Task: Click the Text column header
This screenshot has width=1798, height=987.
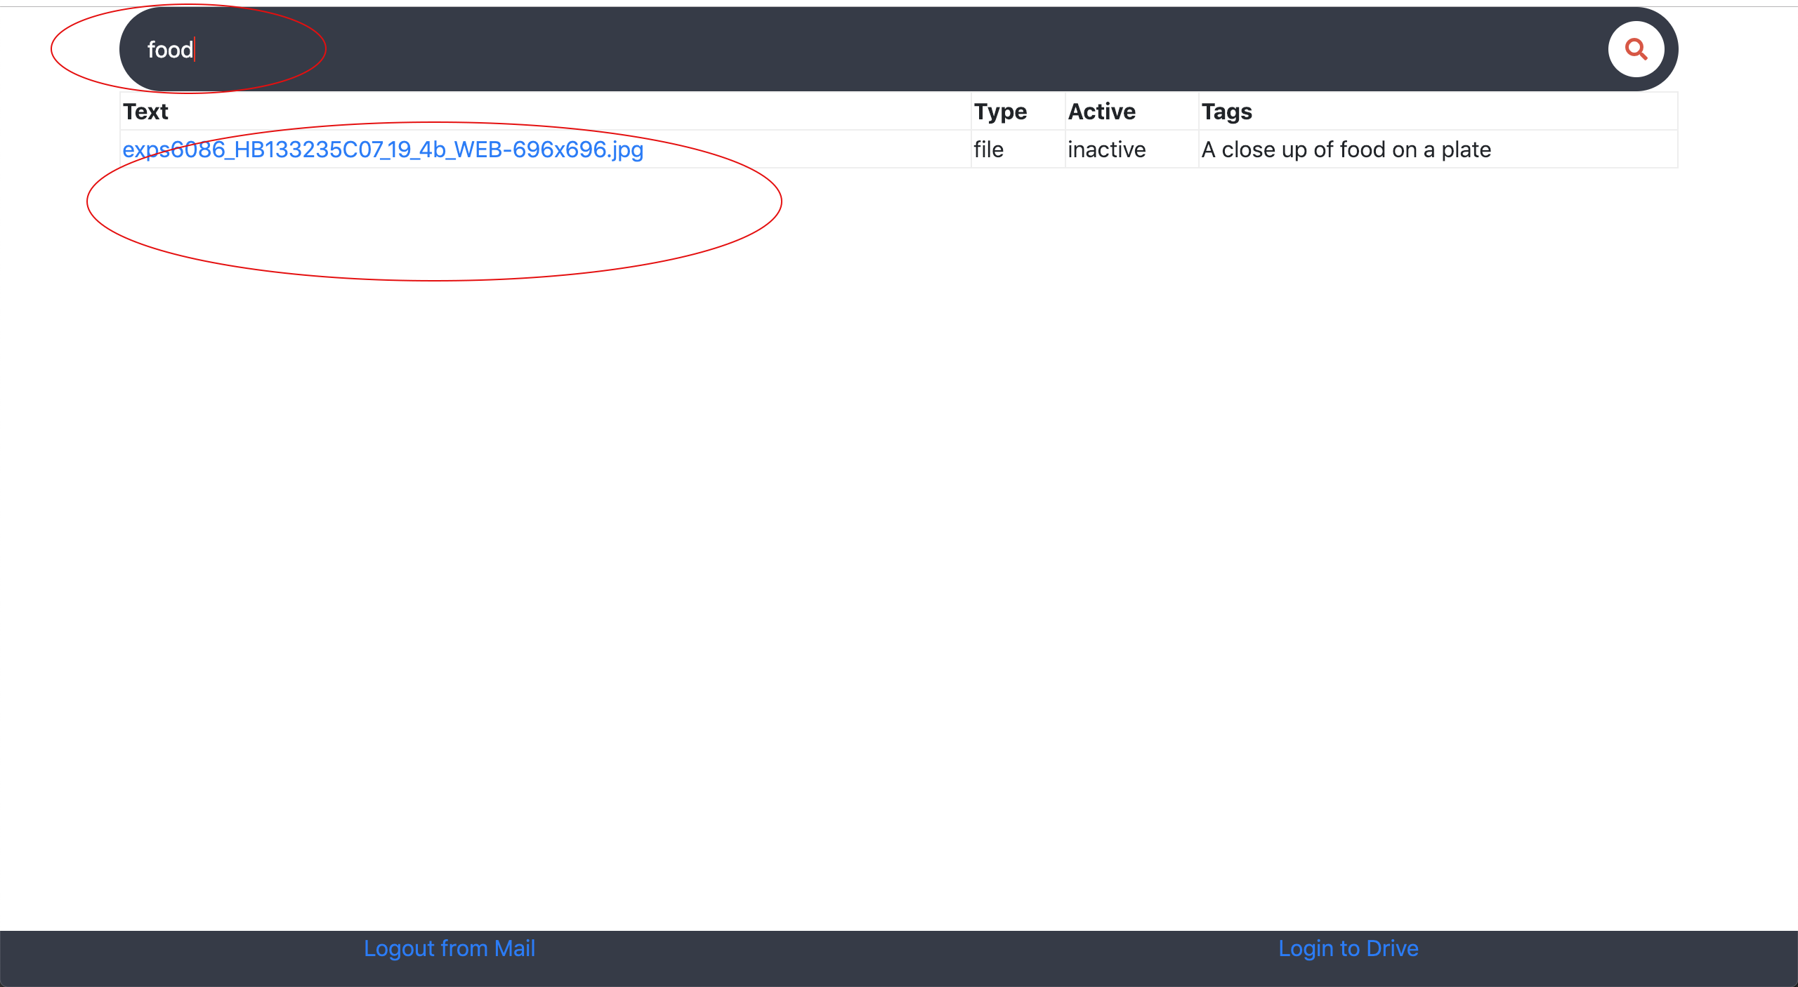Action: coord(145,112)
